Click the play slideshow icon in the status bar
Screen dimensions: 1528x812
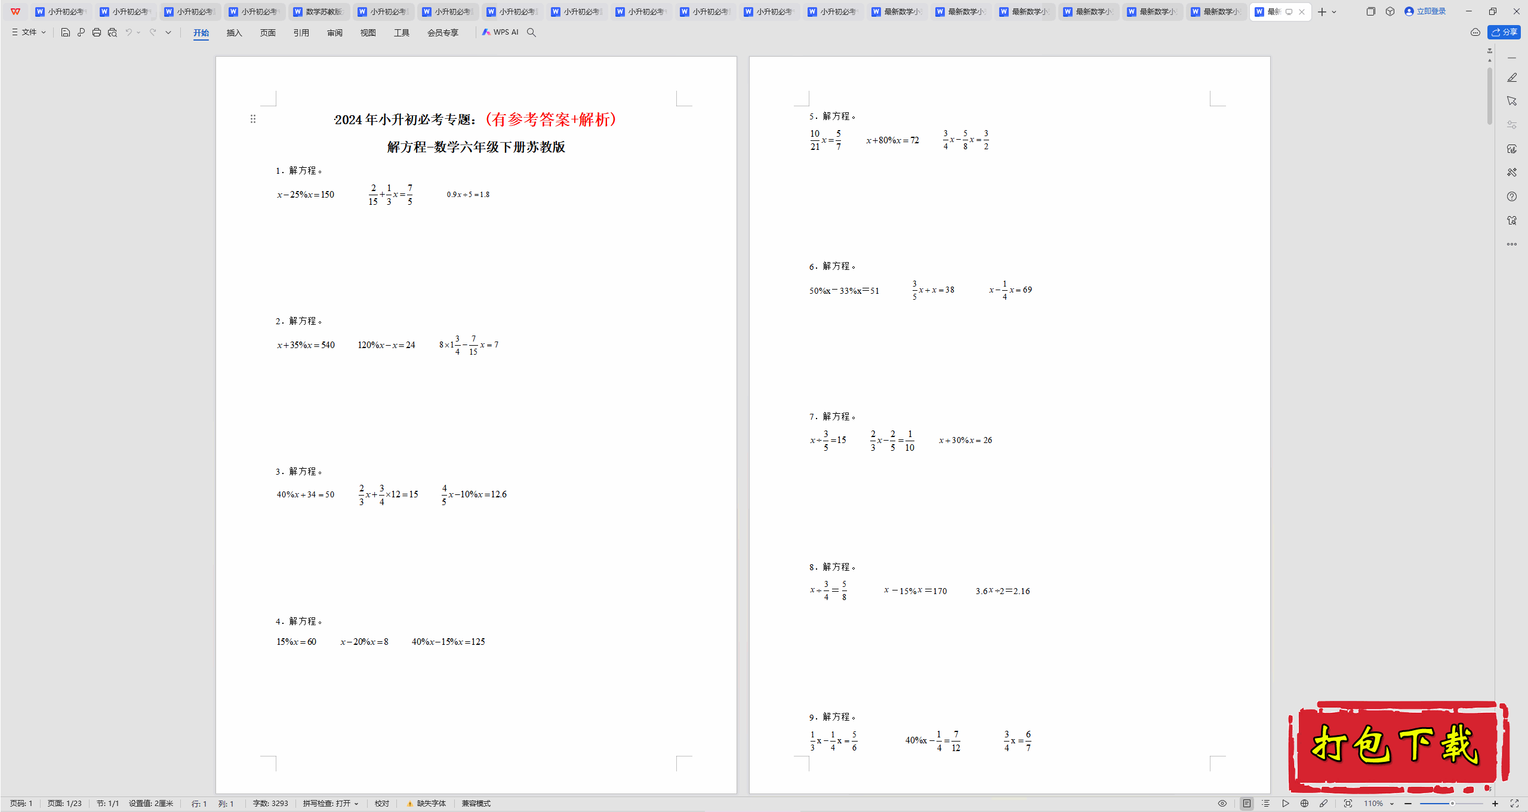tap(1286, 804)
